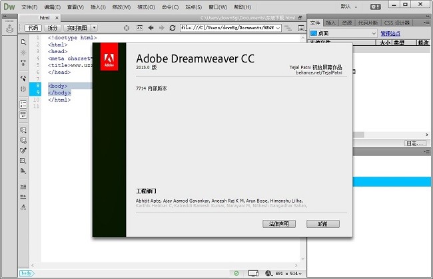Switch to 拆分 (Split) view
Viewport: 433px width, 279px height.
point(53,28)
